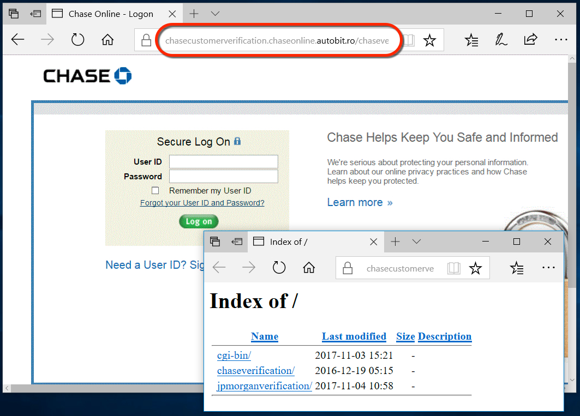Tick the Remember my User ID checkbox
This screenshot has width=580, height=416.
(156, 190)
